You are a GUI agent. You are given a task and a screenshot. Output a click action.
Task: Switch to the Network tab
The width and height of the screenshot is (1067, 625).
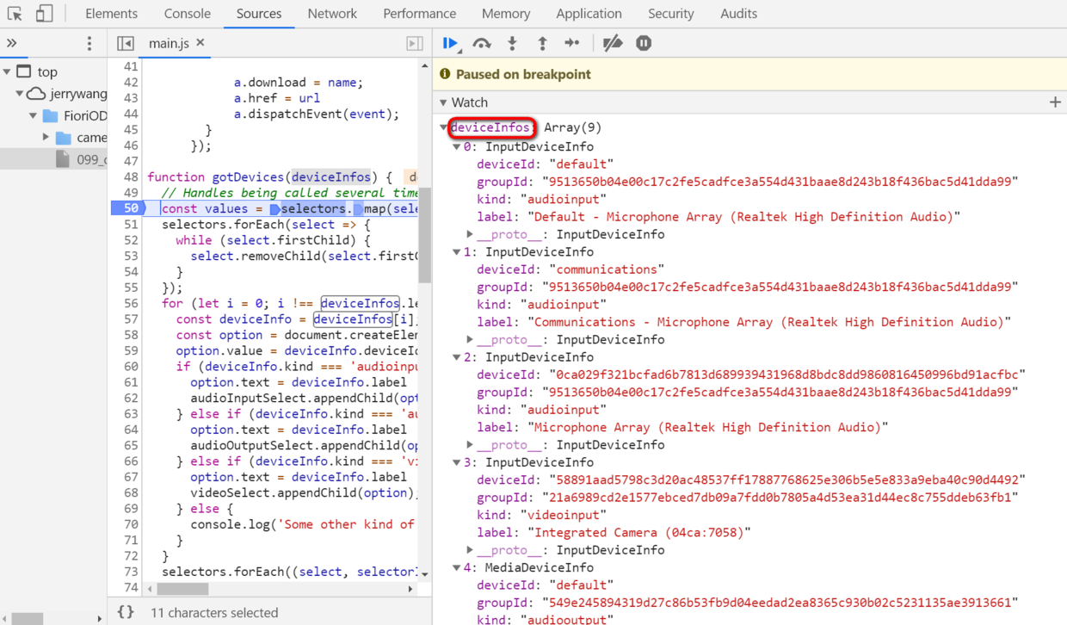coord(332,14)
